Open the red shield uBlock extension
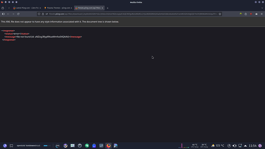This screenshot has width=265, height=149. [x=251, y=14]
